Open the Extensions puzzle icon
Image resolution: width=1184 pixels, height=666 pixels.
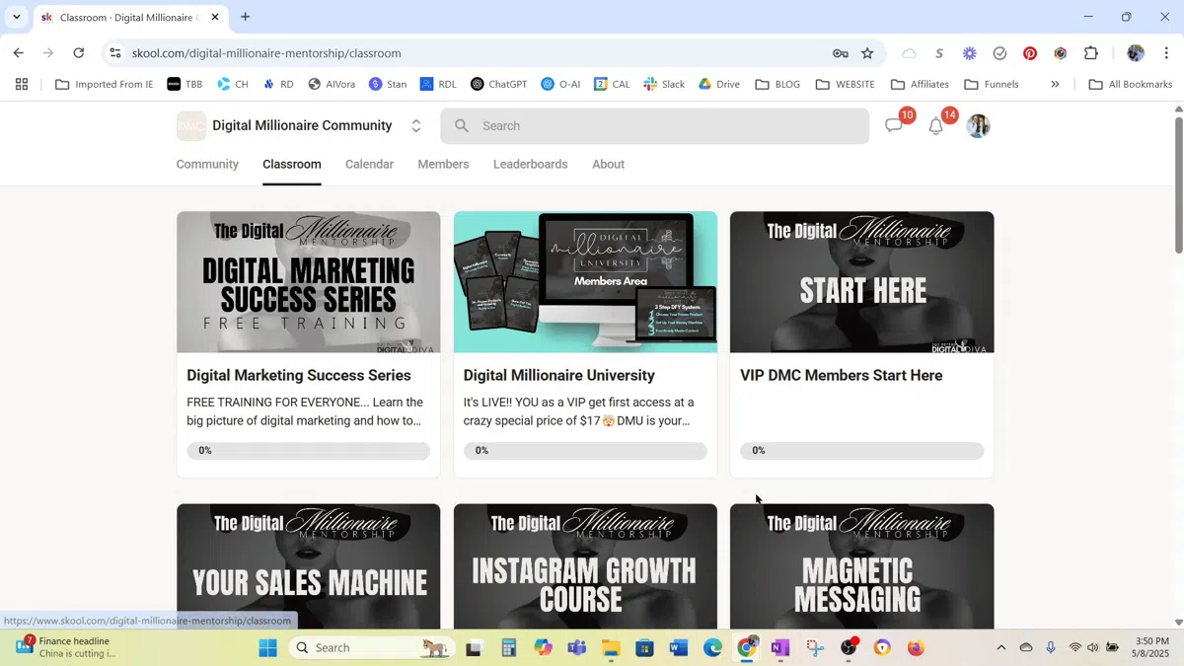coord(1091,53)
